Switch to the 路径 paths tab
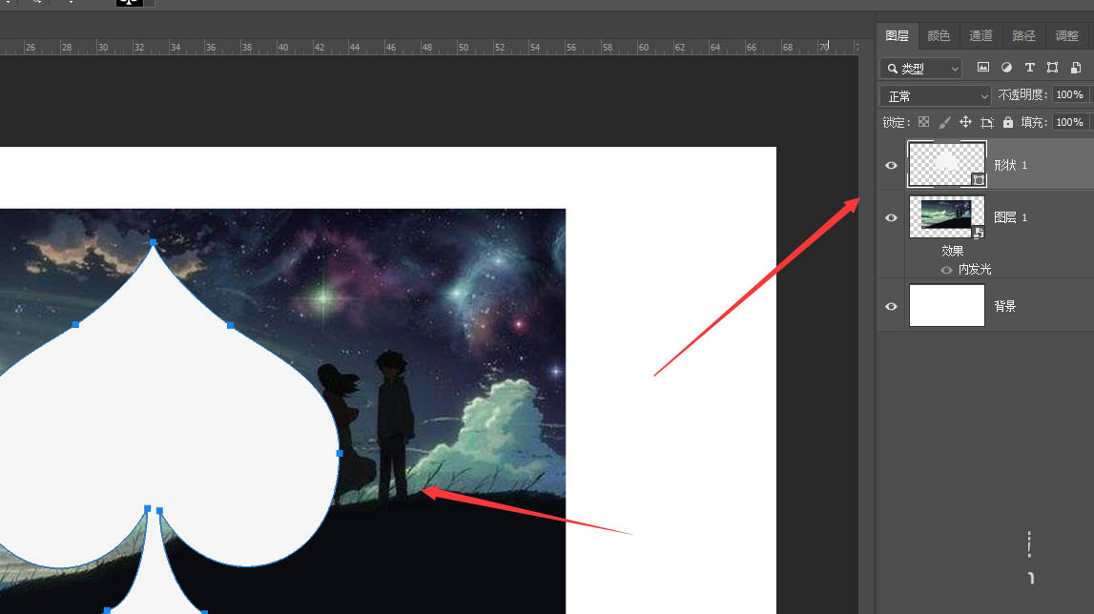Image resolution: width=1094 pixels, height=614 pixels. (1023, 35)
